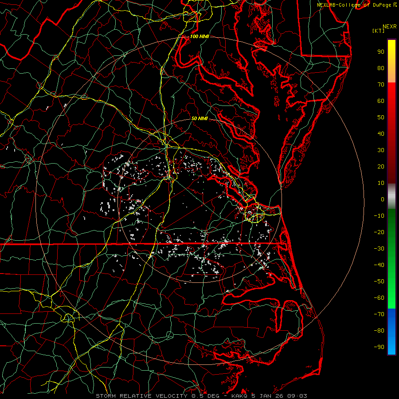Select the 90 value on the velocity scale
Viewport: 399px width, 399px height.
click(381, 52)
